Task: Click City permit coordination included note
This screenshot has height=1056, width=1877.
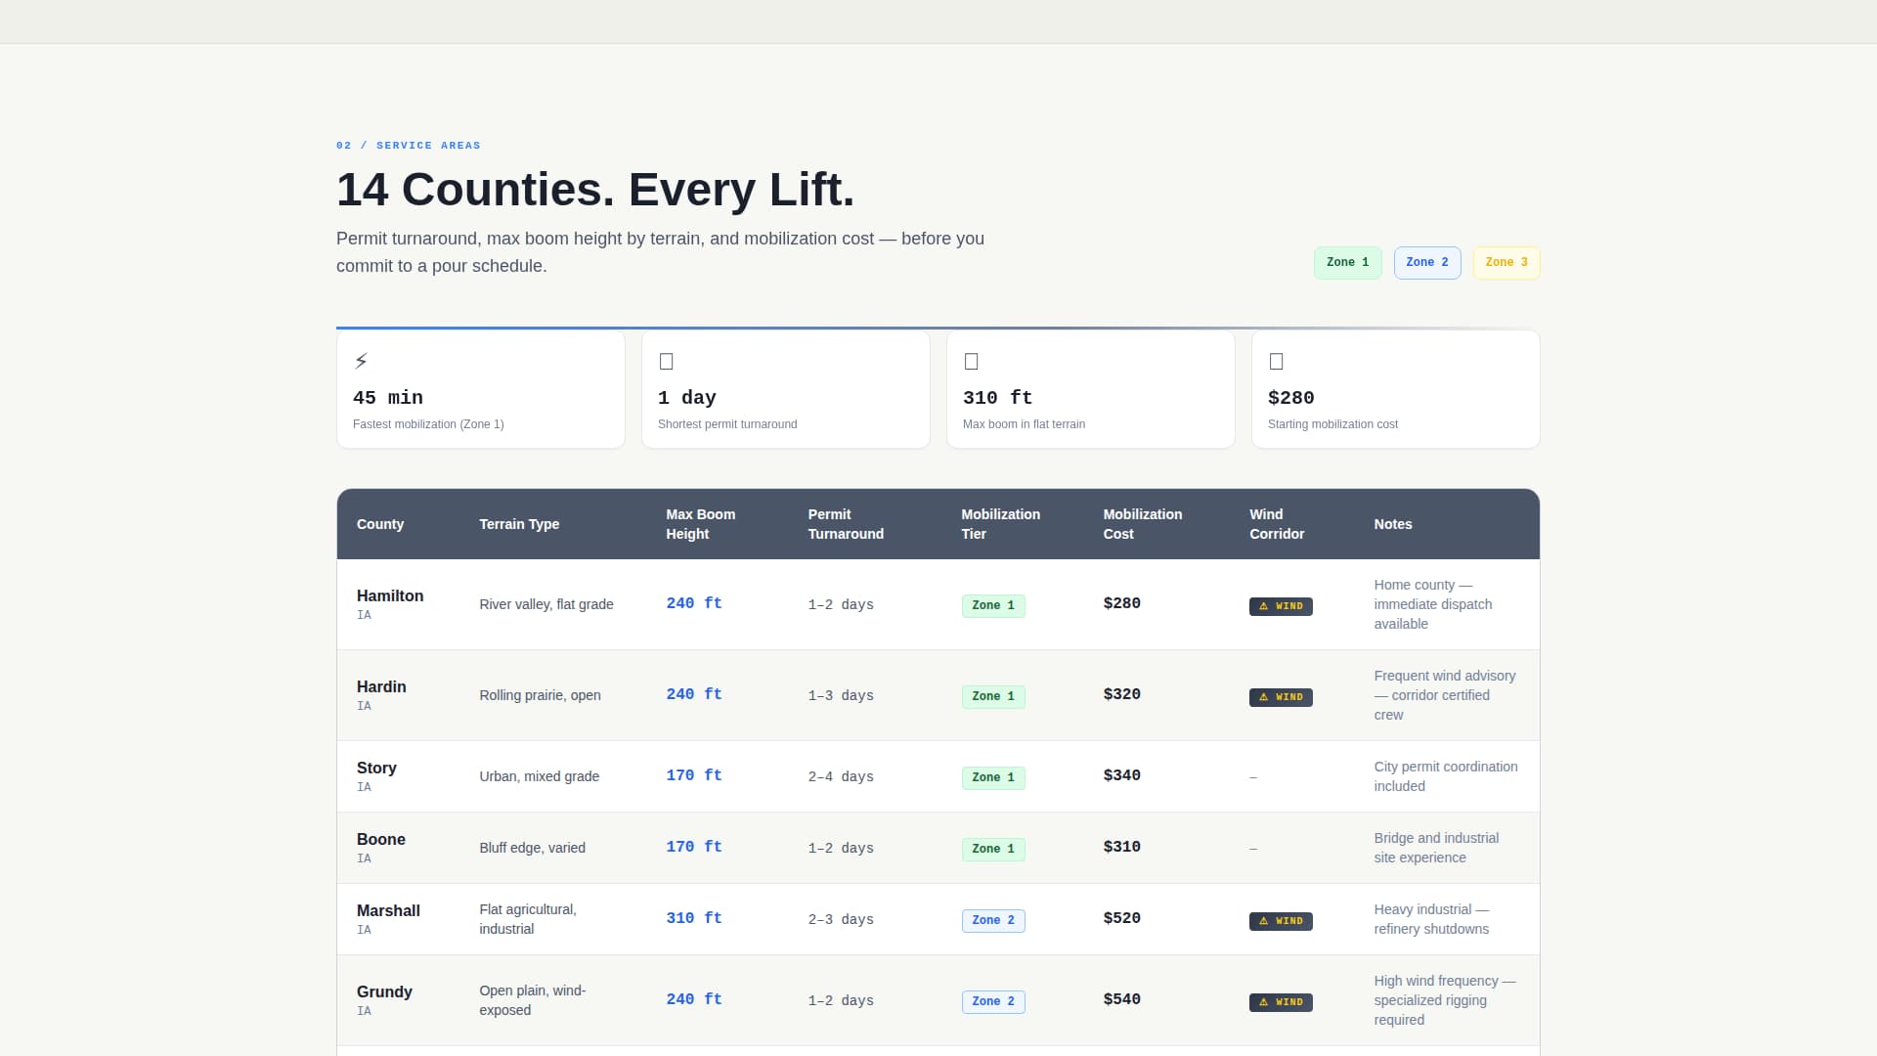Action: click(1446, 777)
